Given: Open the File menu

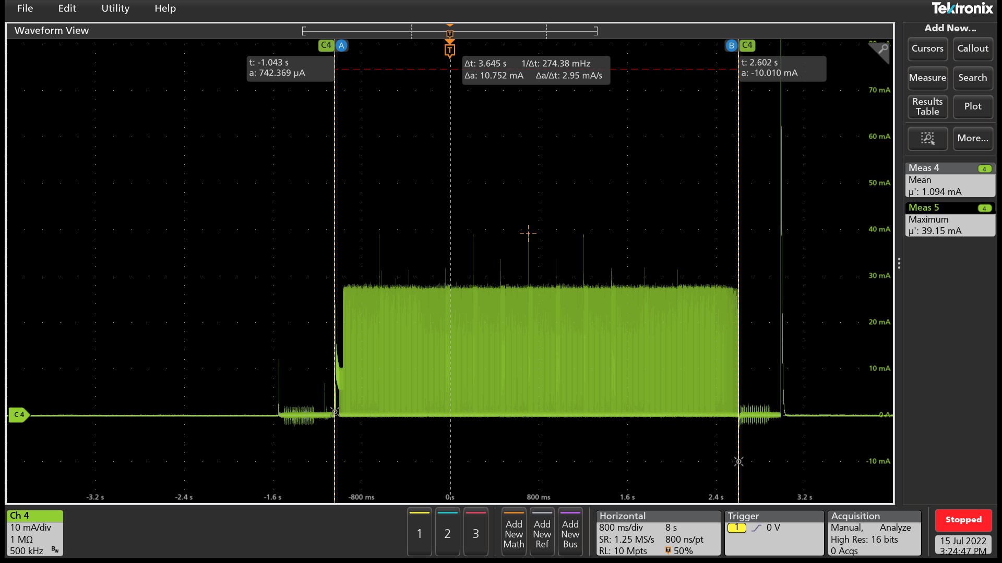Looking at the screenshot, I should [x=25, y=8].
